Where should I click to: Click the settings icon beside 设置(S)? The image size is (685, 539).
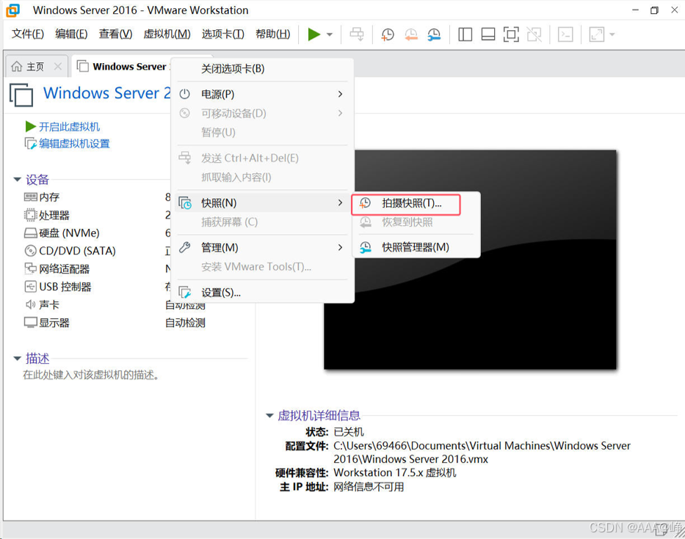tap(185, 293)
